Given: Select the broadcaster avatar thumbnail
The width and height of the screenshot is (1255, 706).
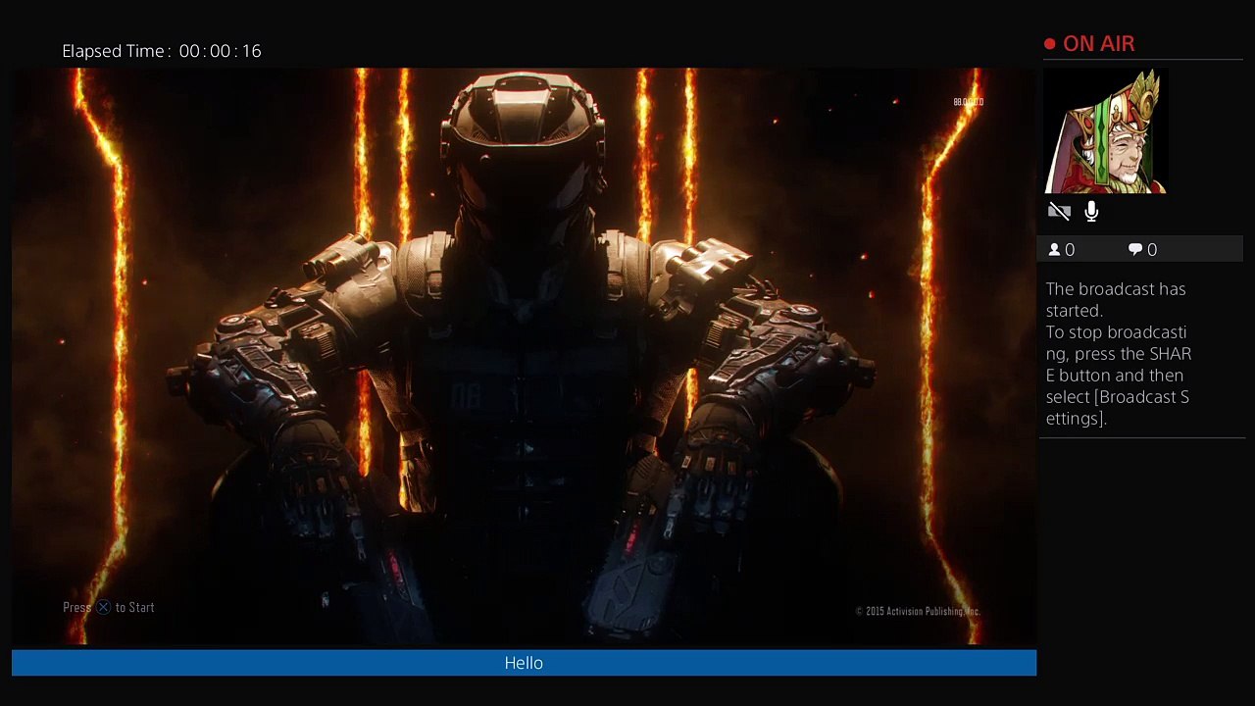Looking at the screenshot, I should click(1106, 131).
